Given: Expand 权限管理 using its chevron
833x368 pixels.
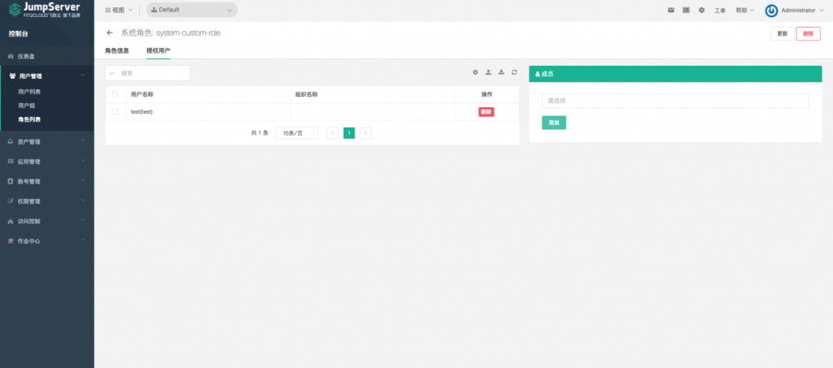Looking at the screenshot, I should pos(83,201).
